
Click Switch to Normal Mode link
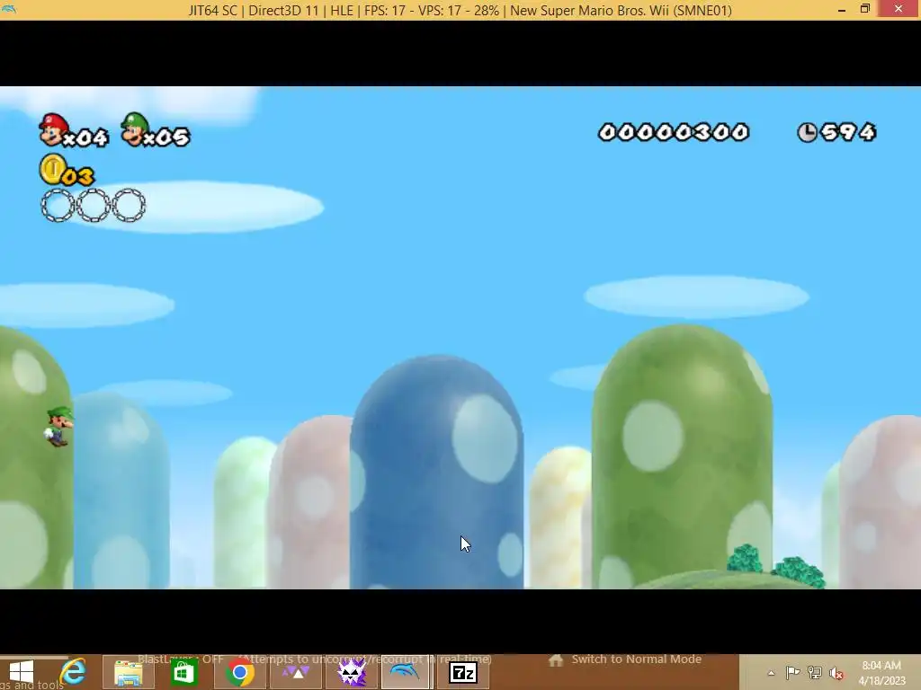click(x=636, y=659)
